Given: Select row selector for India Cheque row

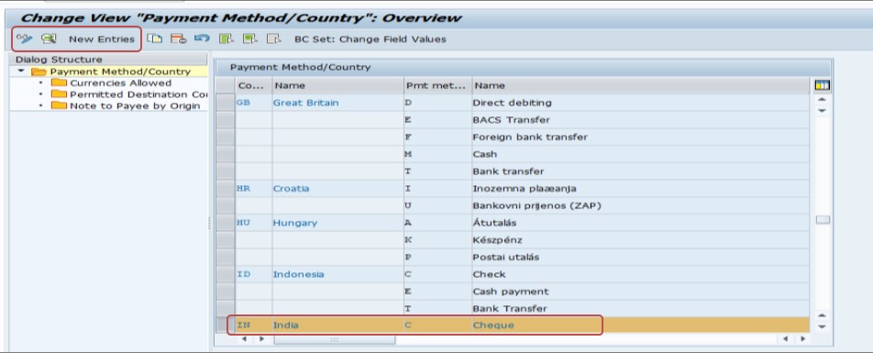Looking at the screenshot, I should pos(226,325).
